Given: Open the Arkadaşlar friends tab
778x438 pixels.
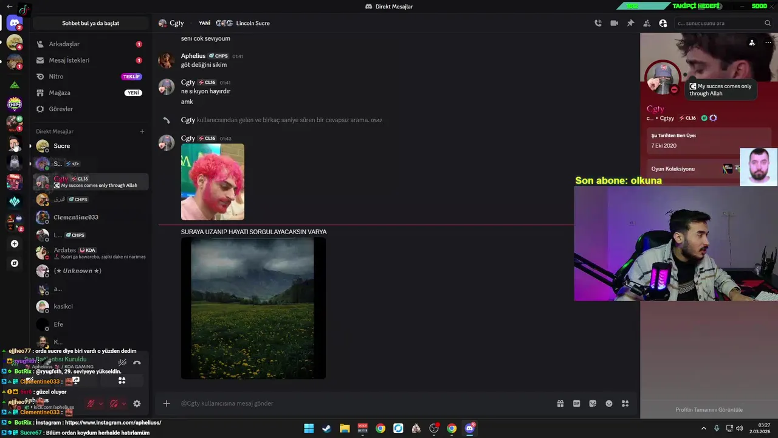Looking at the screenshot, I should [89, 44].
